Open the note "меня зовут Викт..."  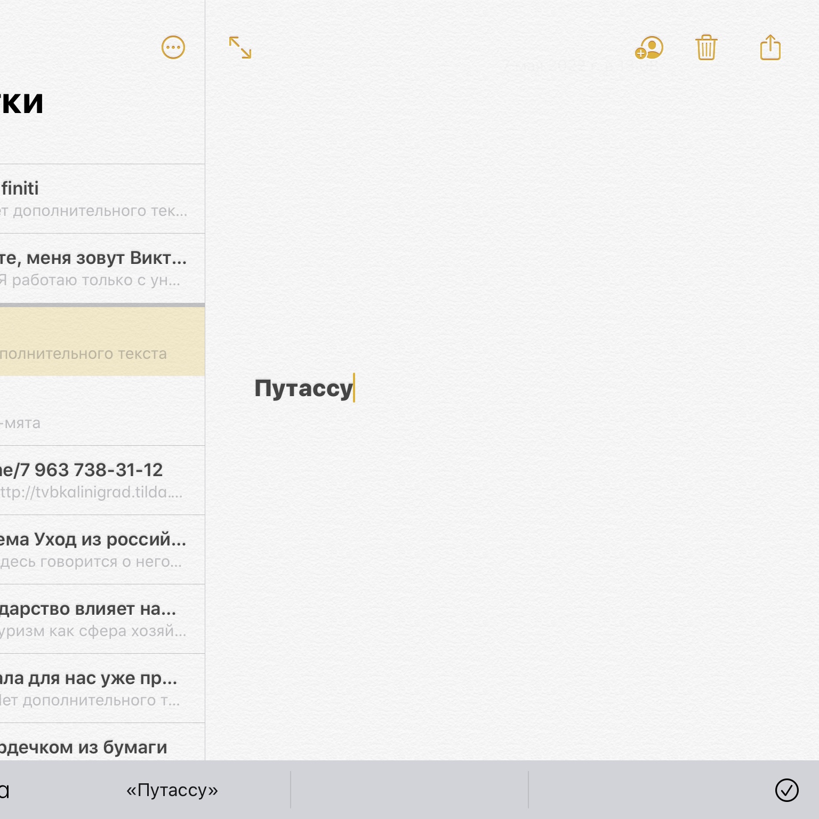96,268
